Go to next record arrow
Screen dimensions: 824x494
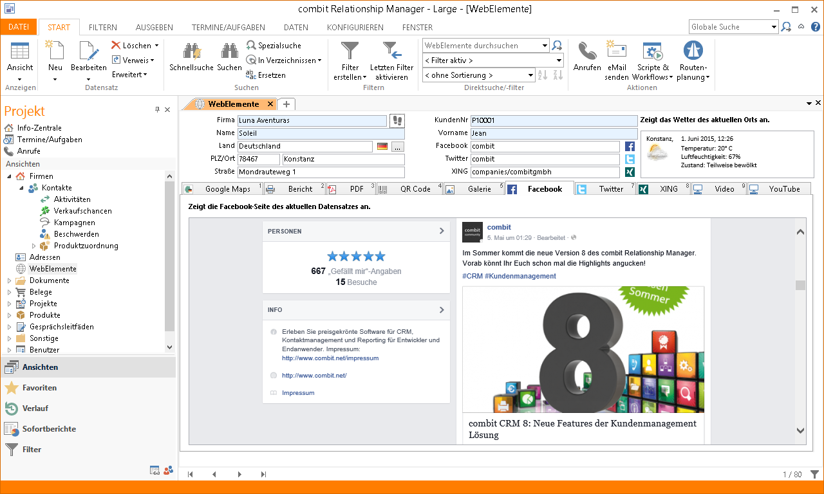click(239, 475)
